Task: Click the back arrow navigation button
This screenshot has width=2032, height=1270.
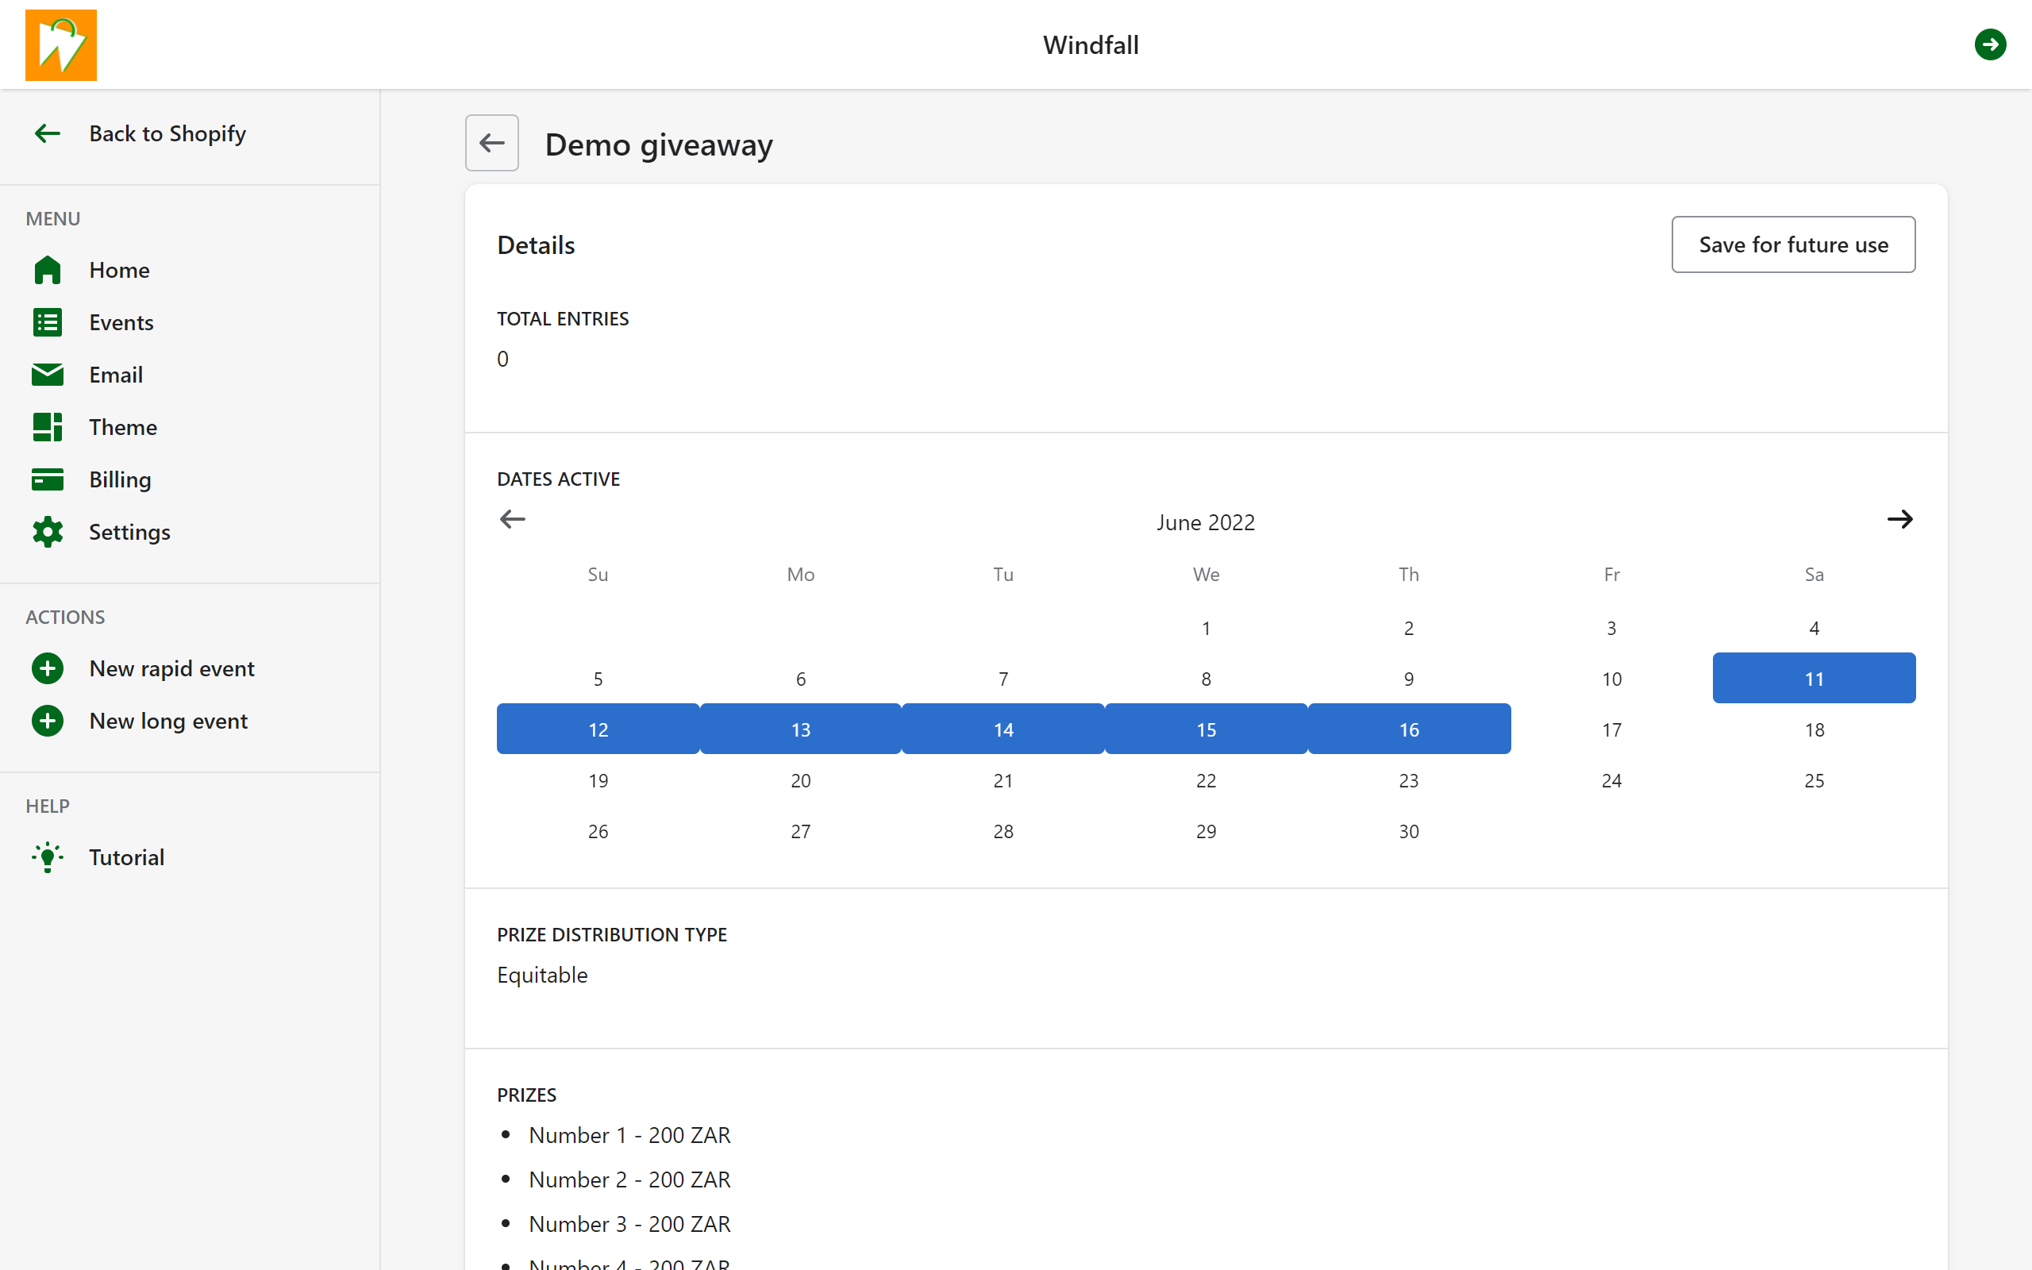Action: point(493,142)
